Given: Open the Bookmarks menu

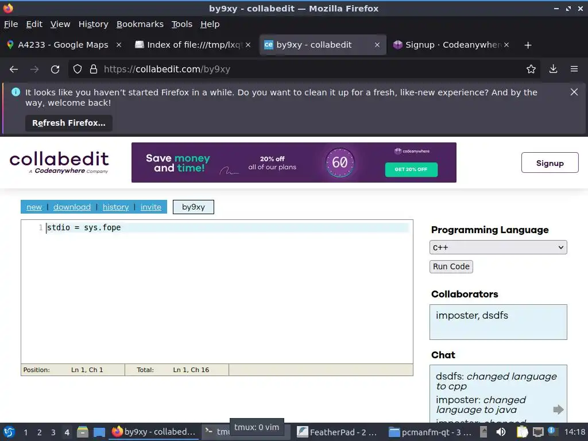Looking at the screenshot, I should 140,24.
